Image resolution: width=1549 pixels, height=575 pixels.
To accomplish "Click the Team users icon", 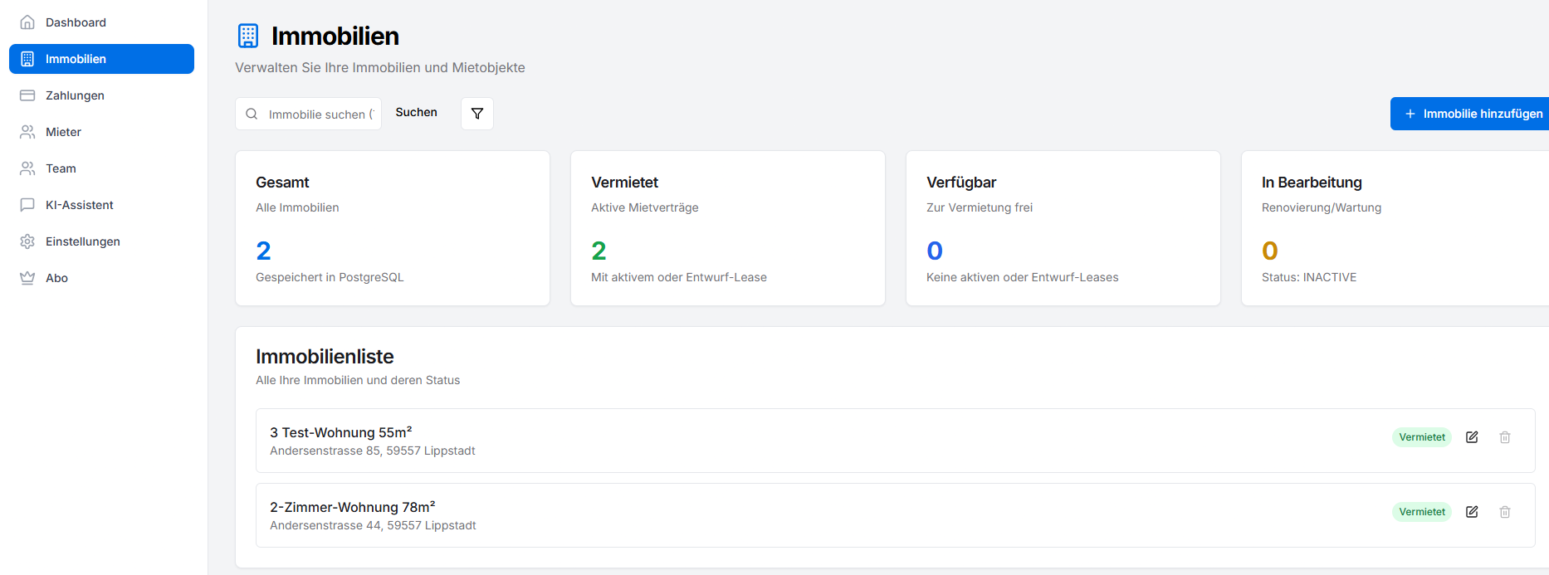I will click(27, 168).
